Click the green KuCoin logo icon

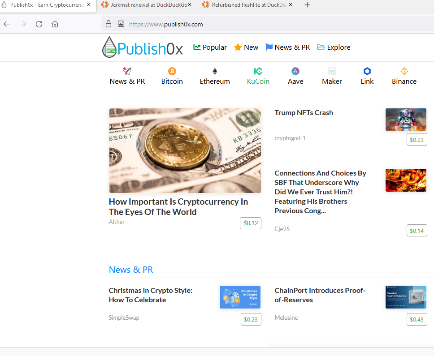pyautogui.click(x=258, y=71)
